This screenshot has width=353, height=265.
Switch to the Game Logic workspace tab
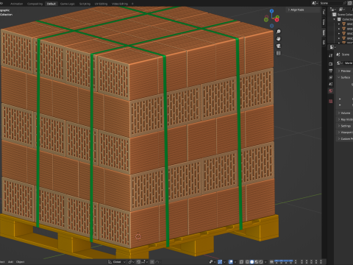[x=68, y=4]
